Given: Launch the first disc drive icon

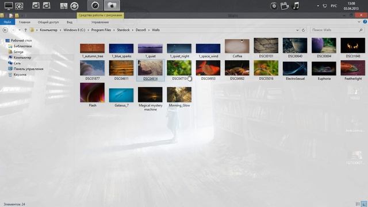Looking at the screenshot, I should pos(36,5).
